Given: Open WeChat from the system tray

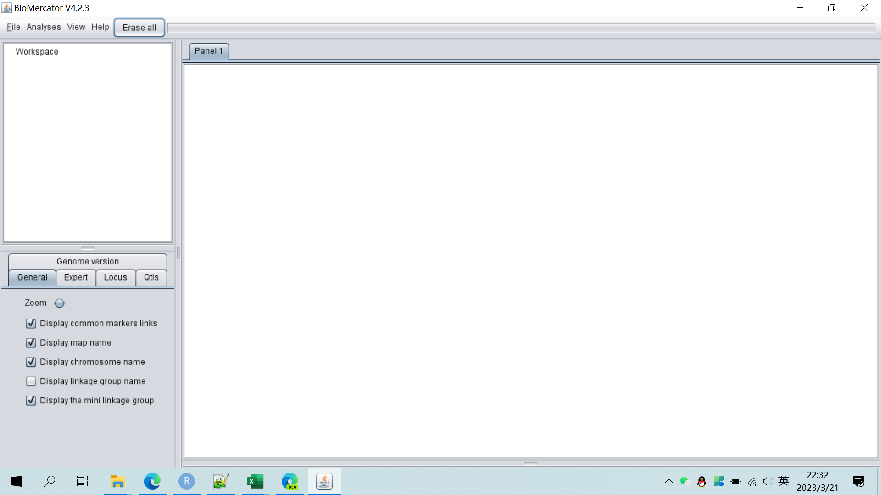Looking at the screenshot, I should (685, 481).
